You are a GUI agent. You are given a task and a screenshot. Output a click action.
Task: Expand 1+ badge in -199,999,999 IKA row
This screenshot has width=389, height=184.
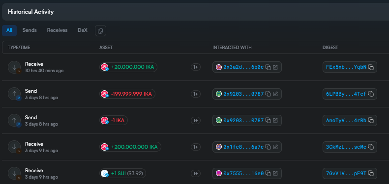(x=196, y=94)
